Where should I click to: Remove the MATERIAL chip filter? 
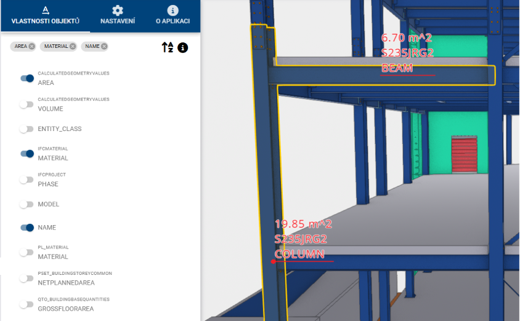pos(73,46)
